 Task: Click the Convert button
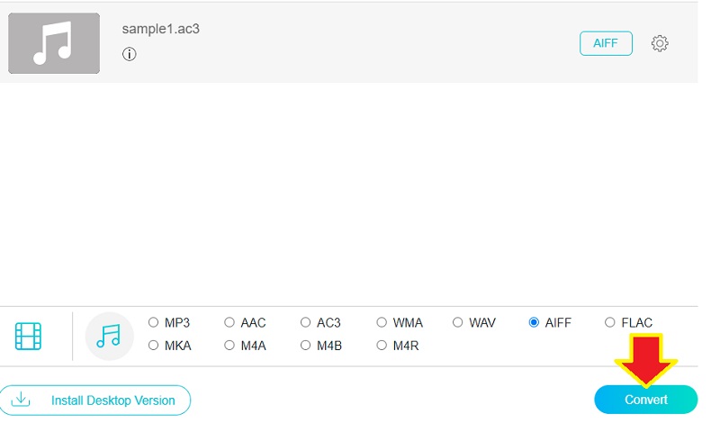[645, 399]
